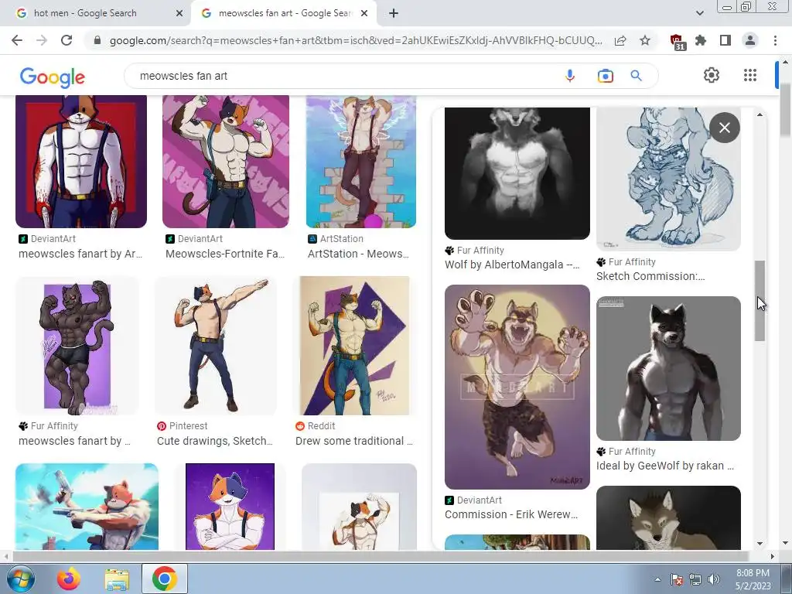
Task: Select the 'meowscles fan art' tab
Action: (x=284, y=13)
